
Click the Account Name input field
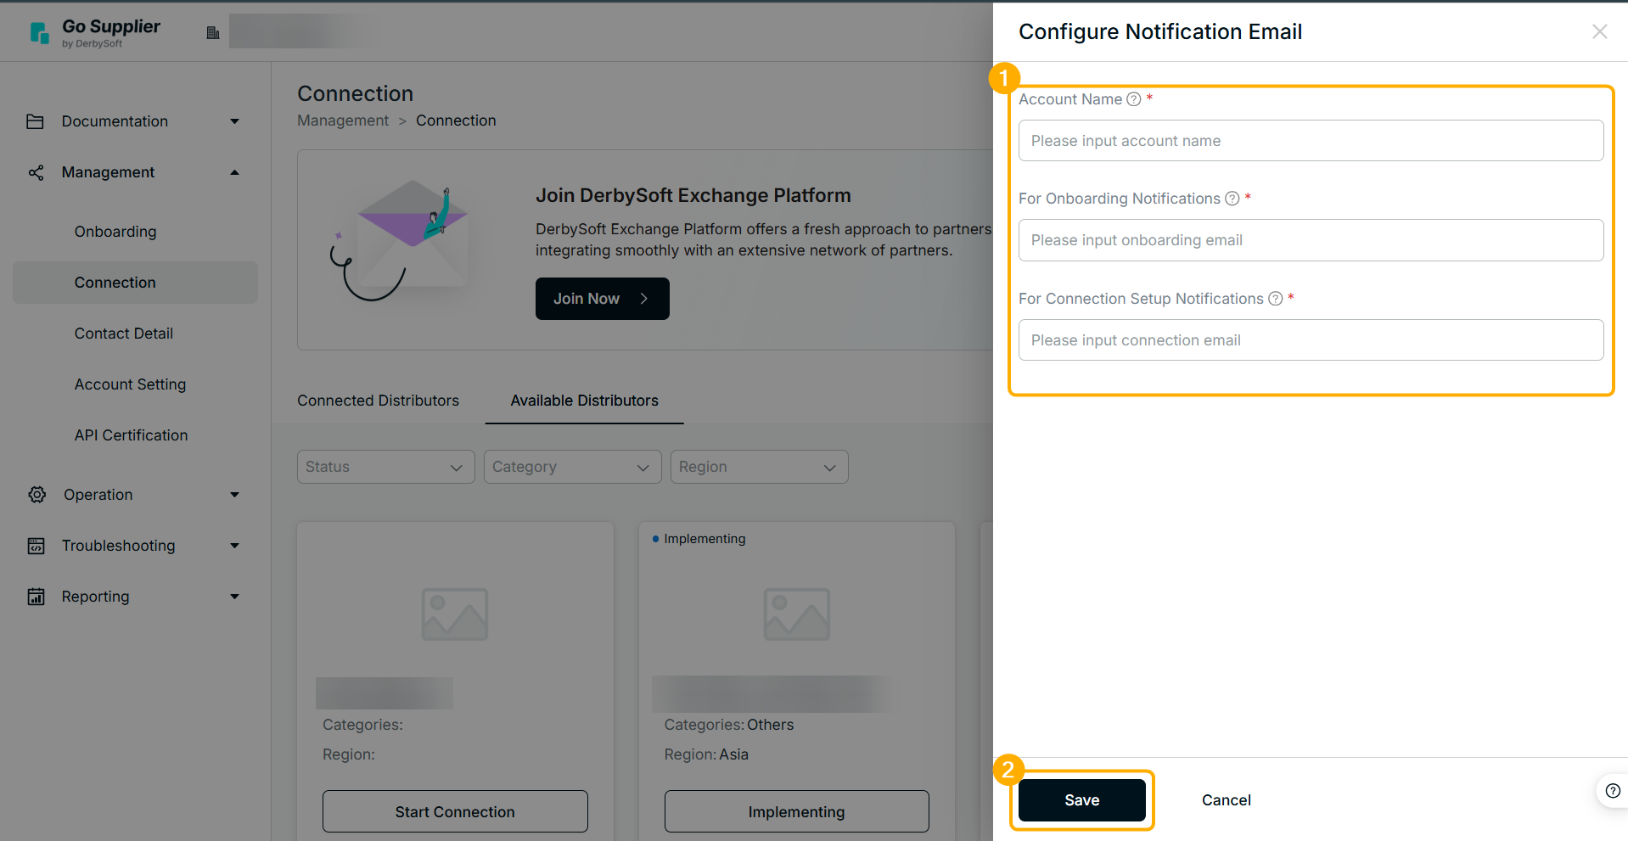pyautogui.click(x=1311, y=141)
